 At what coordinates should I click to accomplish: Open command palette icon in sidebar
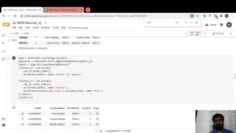tap(3, 119)
